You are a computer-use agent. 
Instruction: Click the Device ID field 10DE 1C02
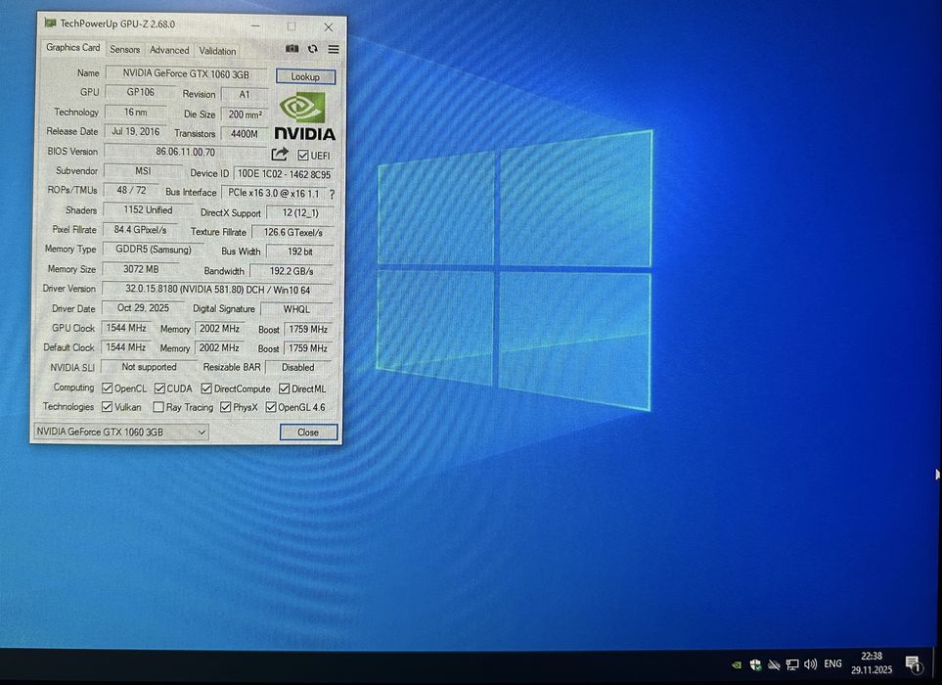[x=284, y=174]
